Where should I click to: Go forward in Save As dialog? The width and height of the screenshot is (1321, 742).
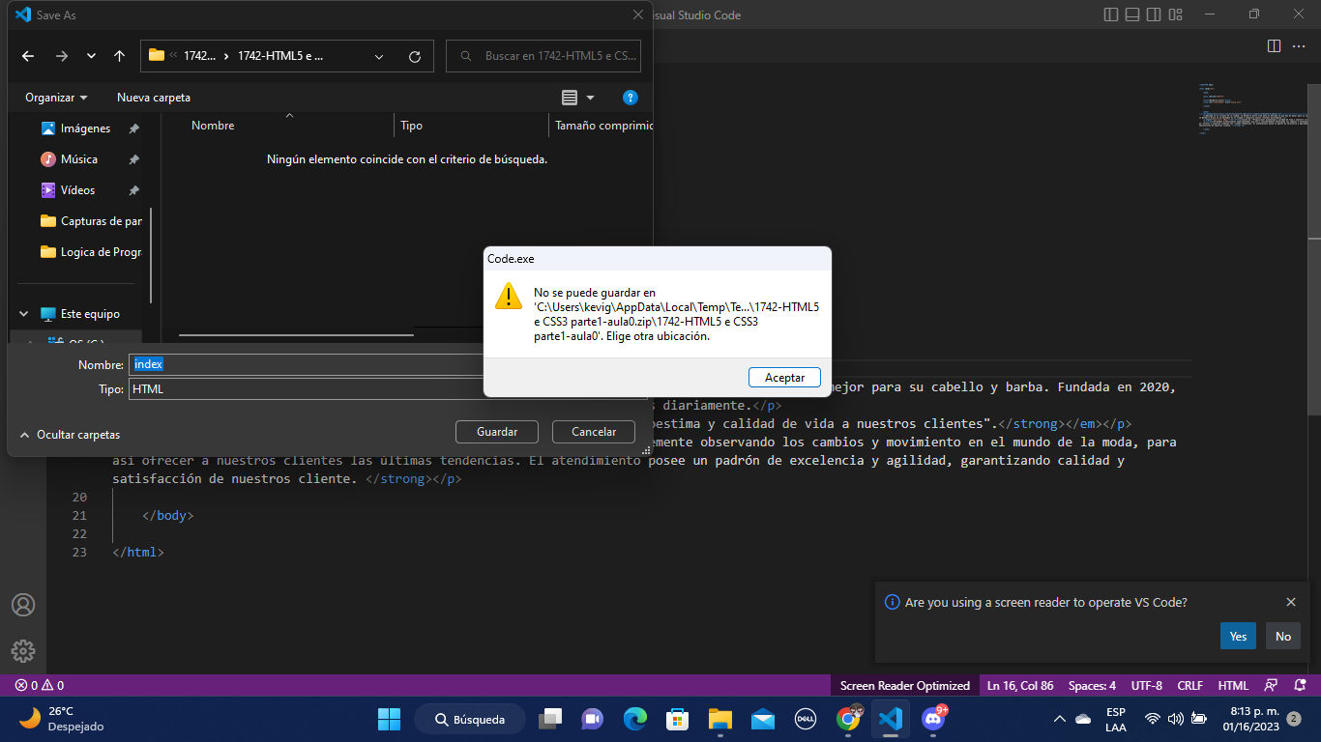coord(62,56)
